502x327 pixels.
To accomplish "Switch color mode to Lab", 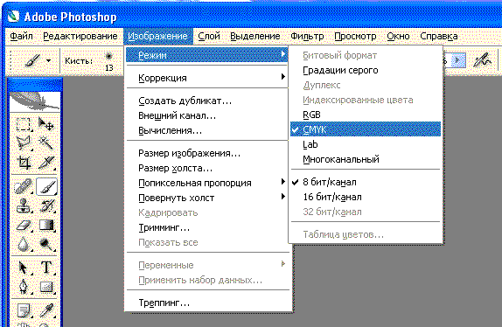I will (x=366, y=144).
